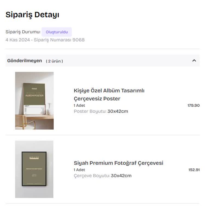The height and width of the screenshot is (210, 210).
Task: Click the 179.90 price value
Action: [x=193, y=105]
